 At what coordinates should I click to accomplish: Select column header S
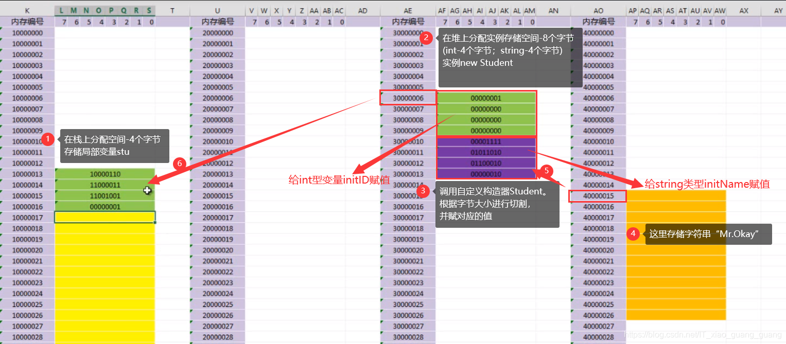149,10
